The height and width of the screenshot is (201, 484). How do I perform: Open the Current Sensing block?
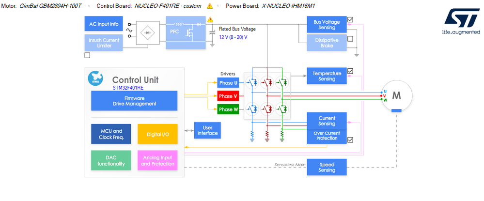click(327, 121)
